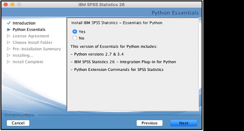Viewport: 244px width, 131px height.
Task: Click the InstallAnywhere label
Action: click(20, 115)
